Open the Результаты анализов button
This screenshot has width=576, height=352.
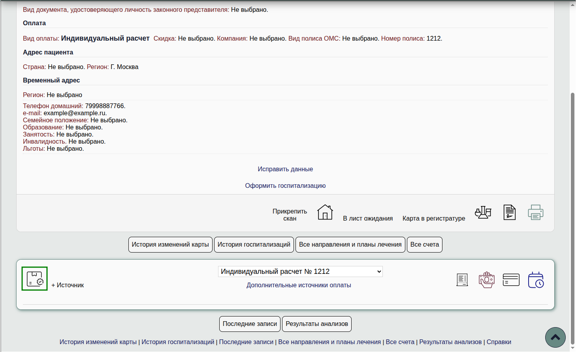[x=317, y=324]
